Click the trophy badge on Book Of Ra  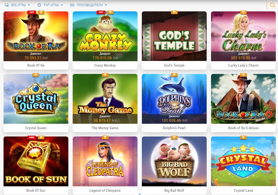click(41, 12)
